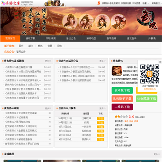This screenshot has height=162, width=162.
Task: Click 下载 button for 新资料片 server
Action: pyautogui.click(x=100, y=139)
